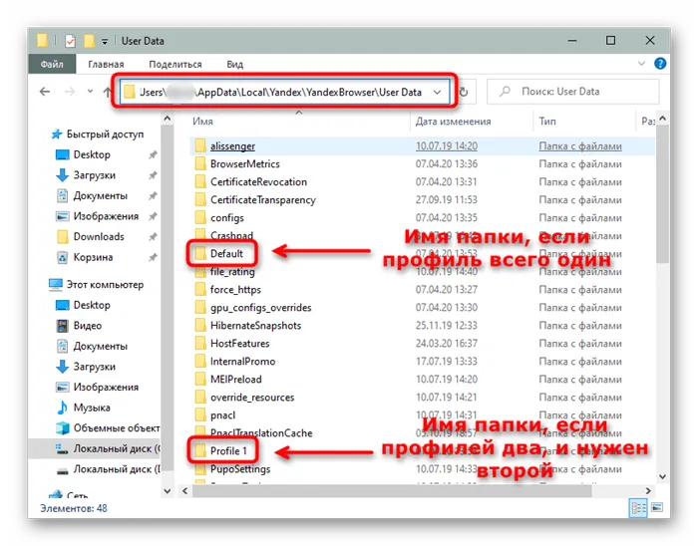
Task: Select the configs folder
Action: (x=227, y=218)
